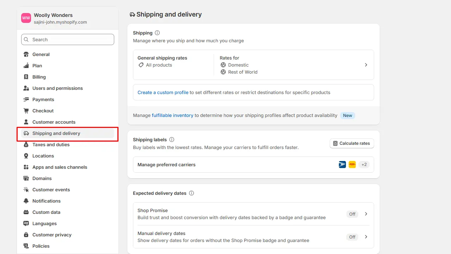The height and width of the screenshot is (254, 451).
Task: Go to the Billing settings section
Action: pyautogui.click(x=67, y=77)
